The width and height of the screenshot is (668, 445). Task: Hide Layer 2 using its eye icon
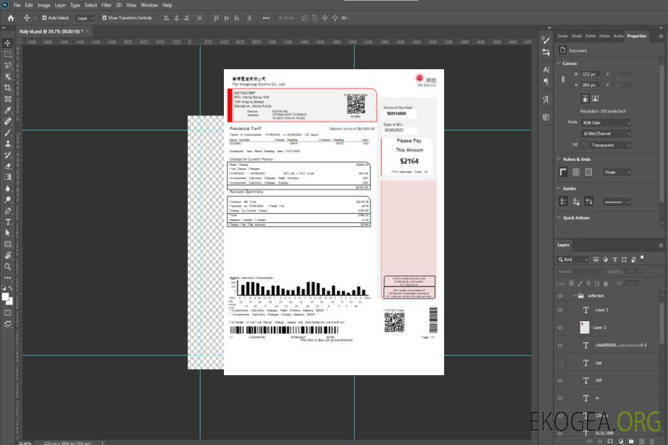pyautogui.click(x=560, y=310)
